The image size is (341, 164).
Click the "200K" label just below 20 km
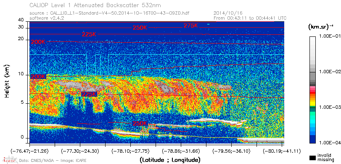click(x=38, y=42)
